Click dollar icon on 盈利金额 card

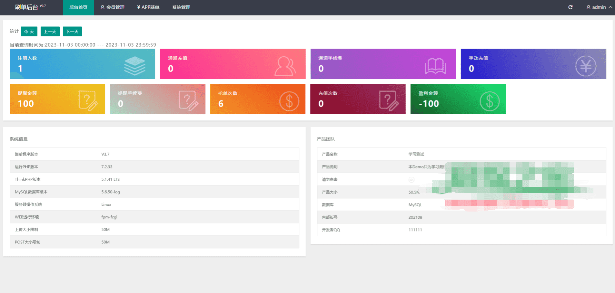click(x=490, y=101)
